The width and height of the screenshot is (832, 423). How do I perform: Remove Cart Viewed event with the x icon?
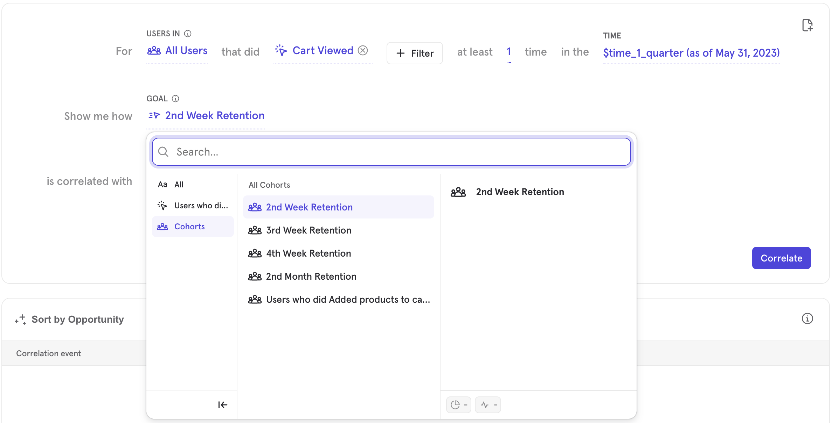(x=363, y=50)
